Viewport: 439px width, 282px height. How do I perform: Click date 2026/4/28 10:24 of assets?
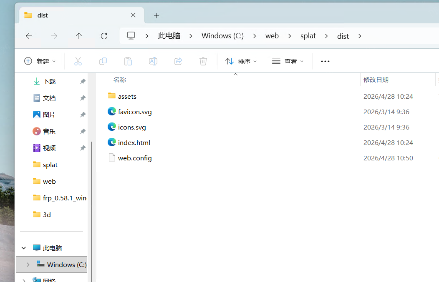(388, 96)
